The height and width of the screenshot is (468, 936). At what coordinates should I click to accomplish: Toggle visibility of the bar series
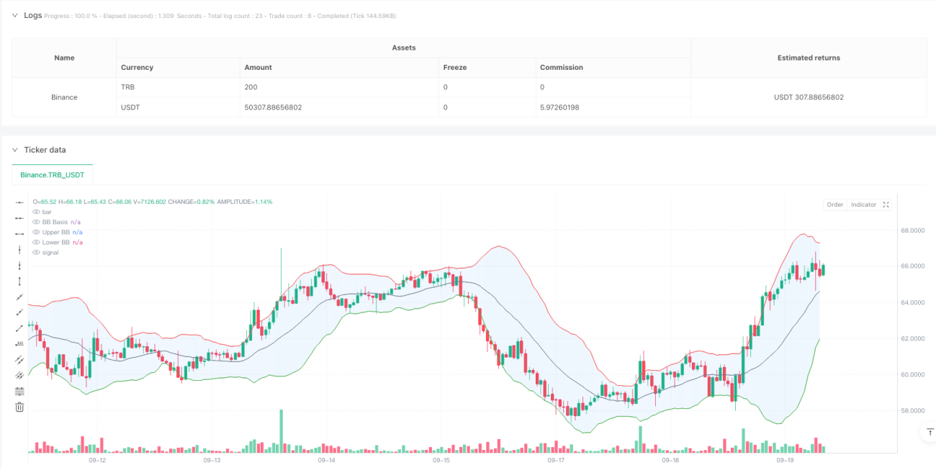tap(37, 212)
